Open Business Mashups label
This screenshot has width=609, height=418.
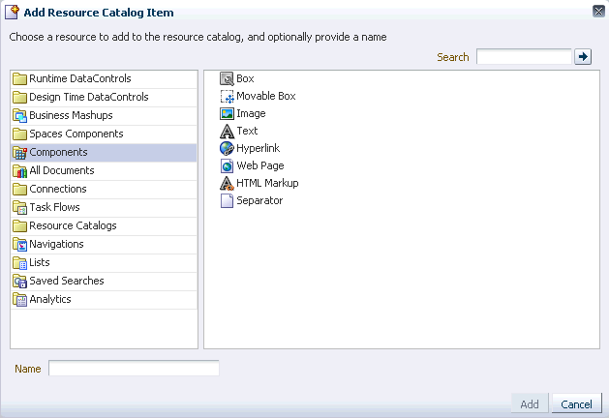[71, 116]
